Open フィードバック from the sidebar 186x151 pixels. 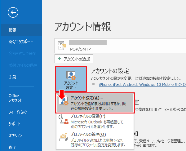click(17, 112)
